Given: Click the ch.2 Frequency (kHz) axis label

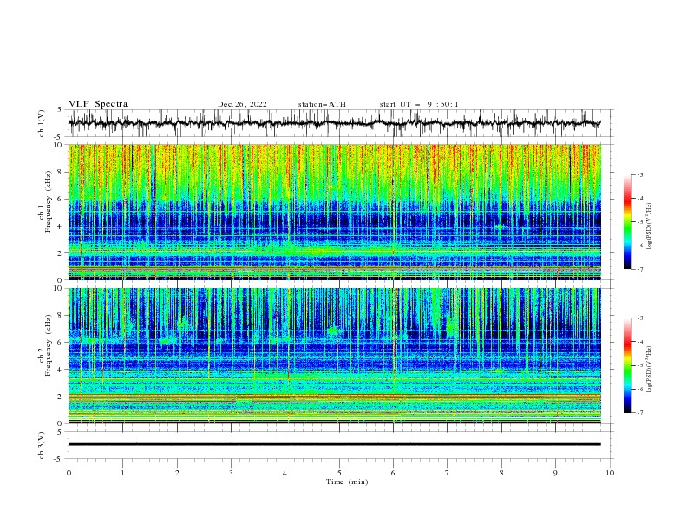Looking at the screenshot, I should (x=45, y=345).
